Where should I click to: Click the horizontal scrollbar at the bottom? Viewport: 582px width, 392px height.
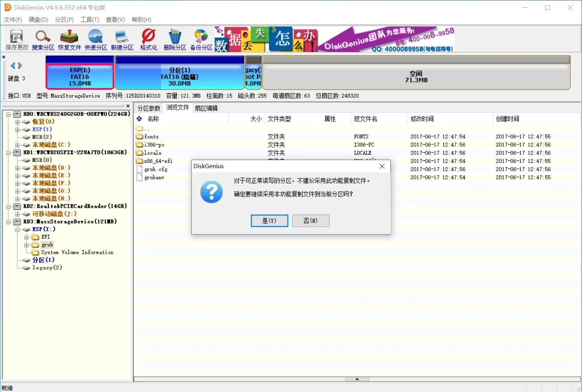point(357,379)
